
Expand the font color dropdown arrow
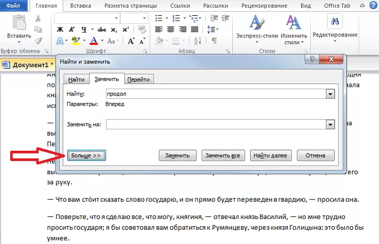[x=102, y=41]
